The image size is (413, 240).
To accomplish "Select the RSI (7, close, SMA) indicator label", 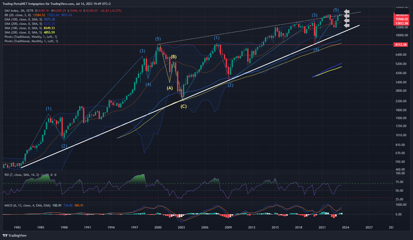I will (22, 175).
